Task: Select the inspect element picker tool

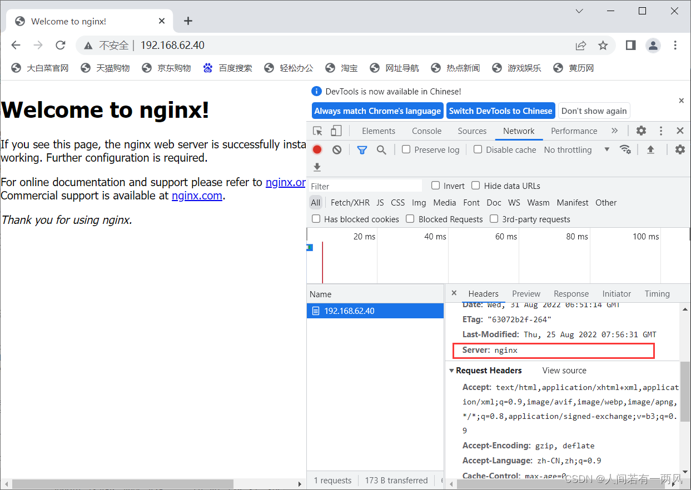Action: coord(317,131)
